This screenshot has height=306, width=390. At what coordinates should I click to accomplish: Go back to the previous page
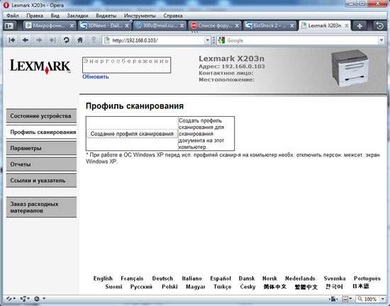(x=26, y=40)
